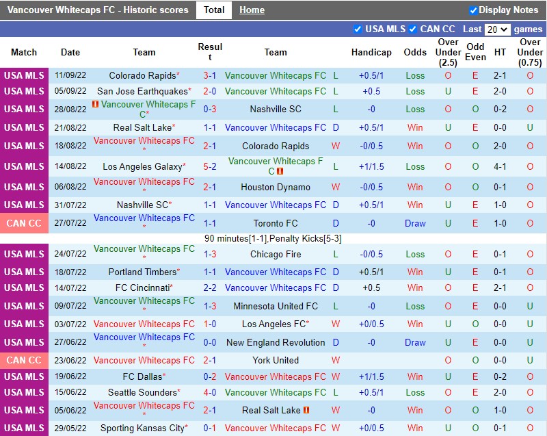Toggle the USA MLS filter checkbox
This screenshot has width=547, height=436.
(x=358, y=29)
